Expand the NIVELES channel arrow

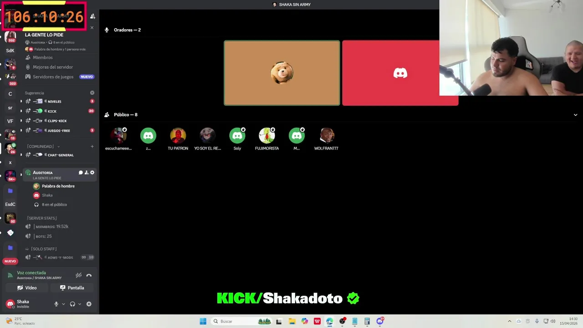point(21,101)
